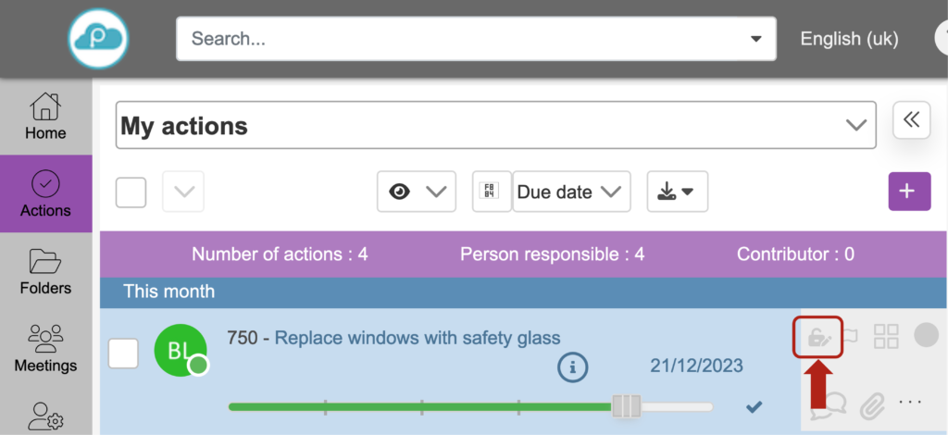Screen dimensions: 948x435
Task: Tick the checkbox for action 750
Action: tap(124, 354)
